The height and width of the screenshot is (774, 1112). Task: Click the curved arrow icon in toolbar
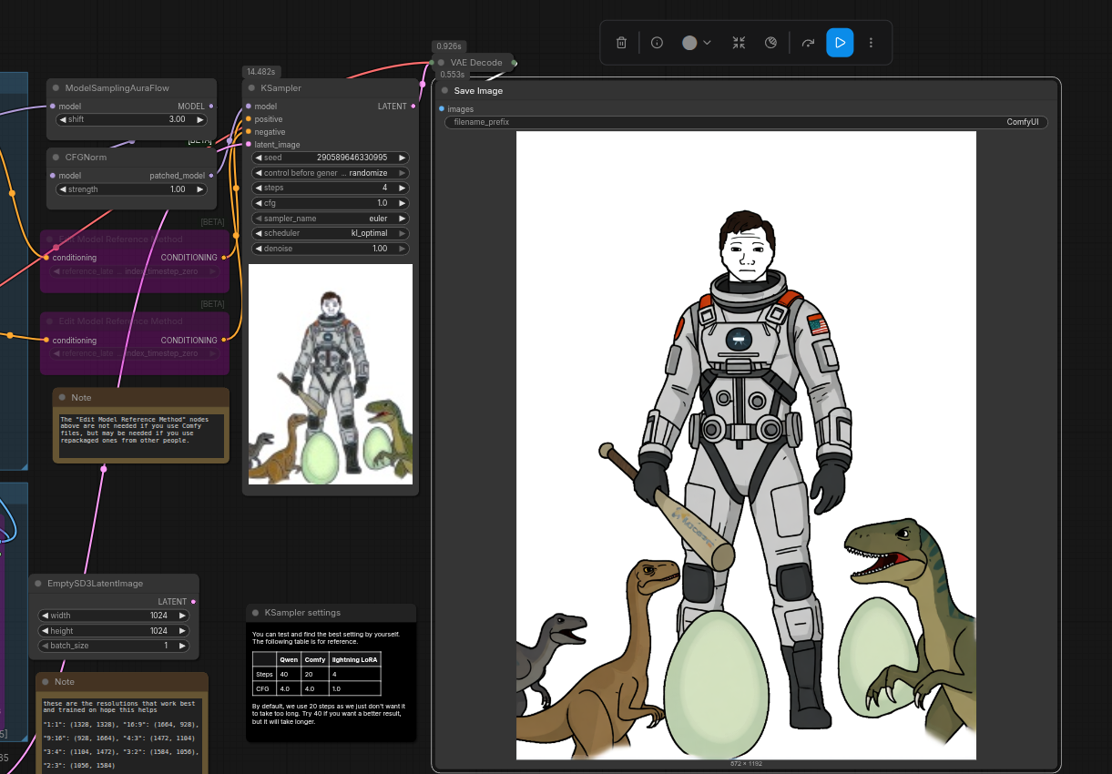click(807, 43)
